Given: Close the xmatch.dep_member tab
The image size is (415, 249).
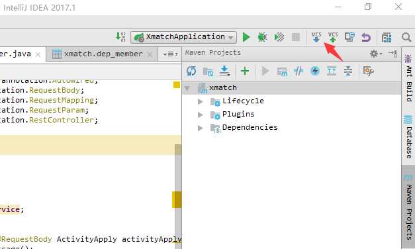Looking at the screenshot, I should point(150,54).
